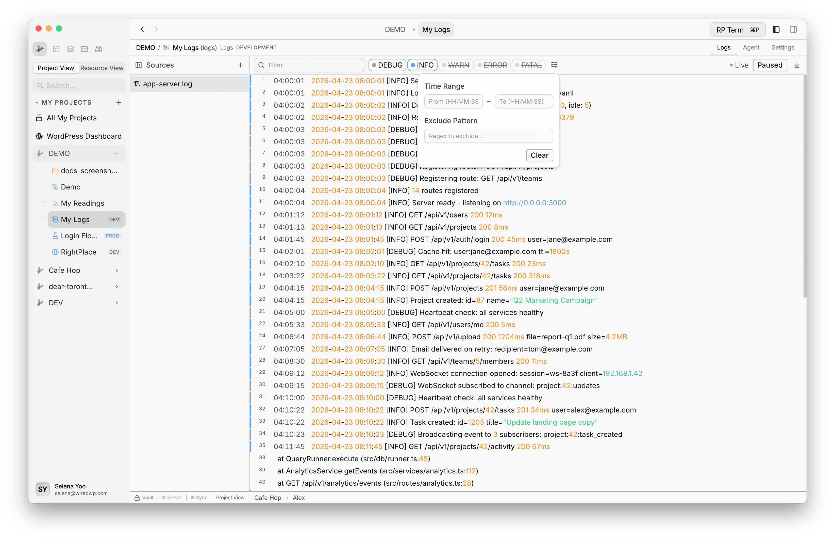The height and width of the screenshot is (541, 835).
Task: Switch to Project View
Action: pos(56,68)
